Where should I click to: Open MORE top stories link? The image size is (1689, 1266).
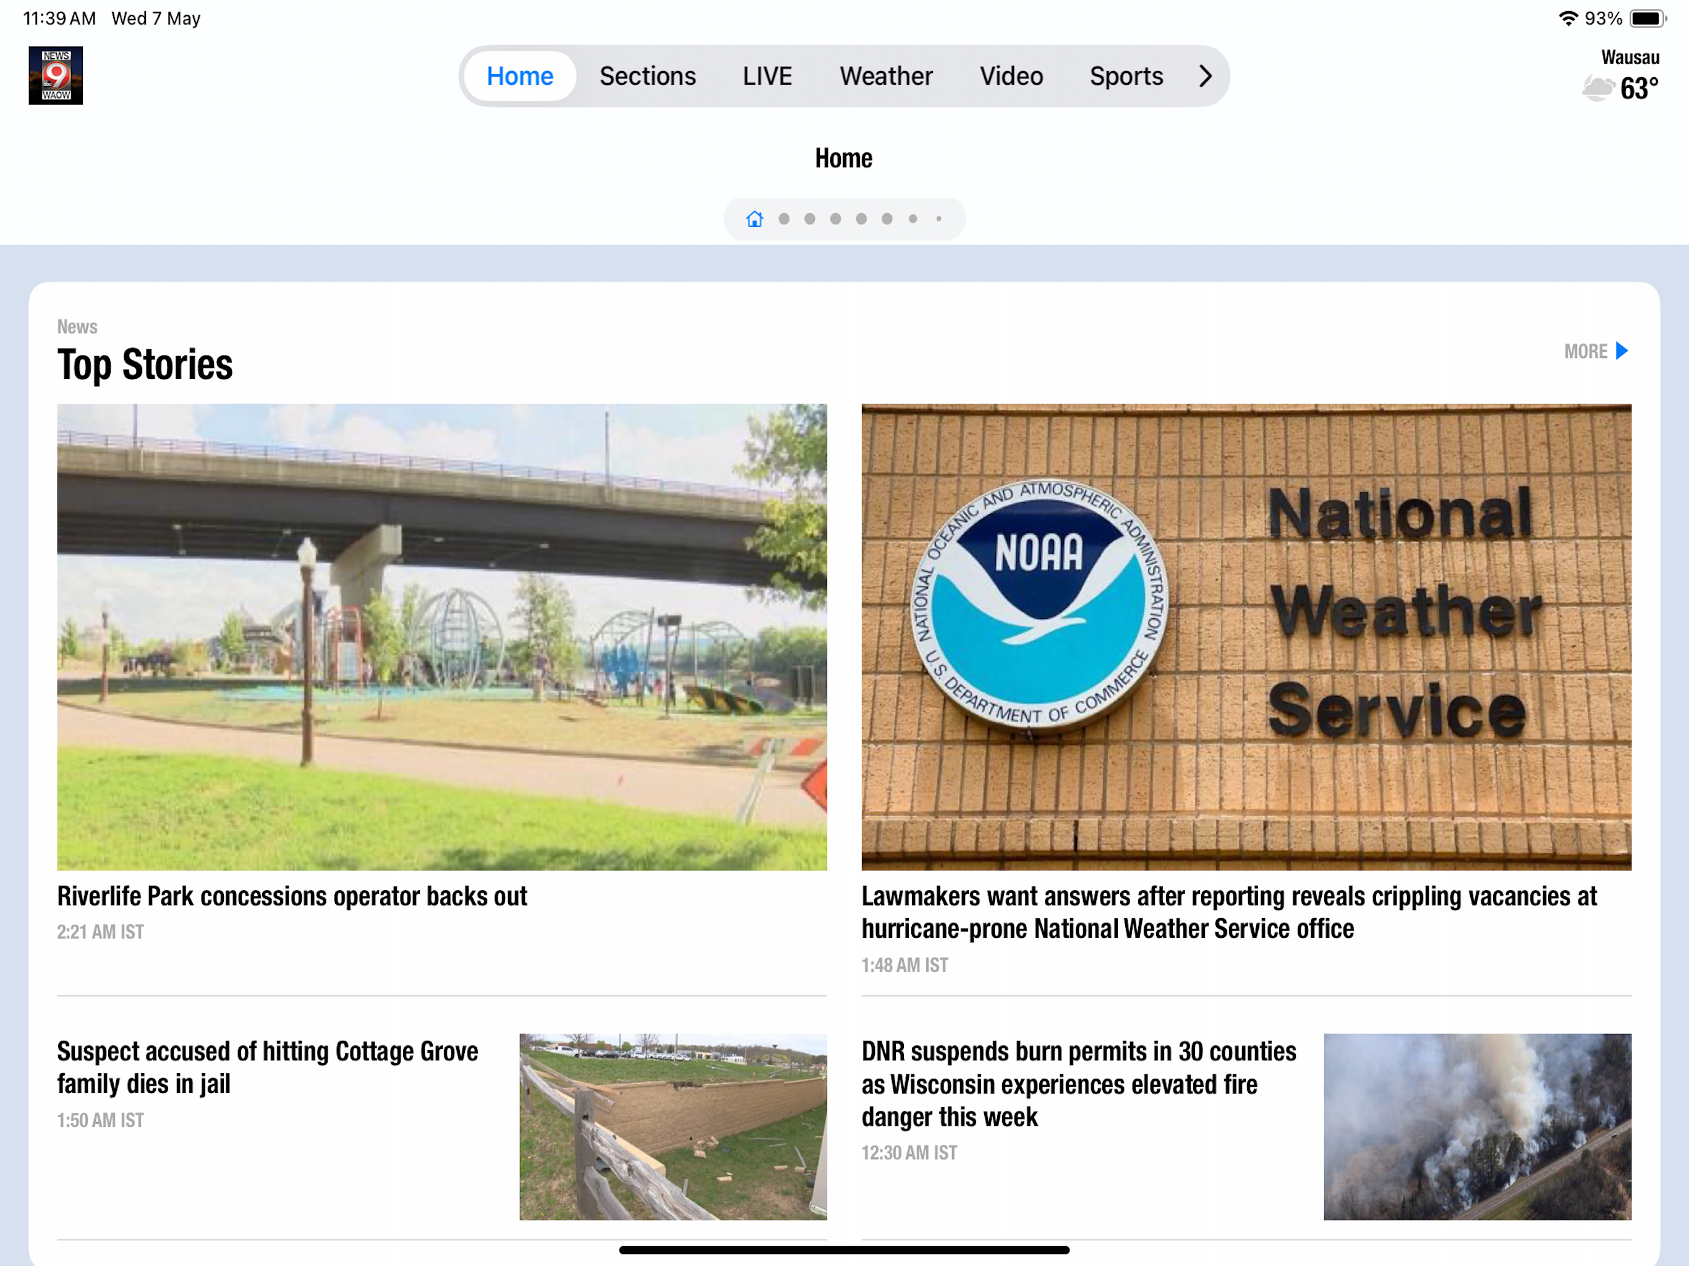click(1585, 351)
